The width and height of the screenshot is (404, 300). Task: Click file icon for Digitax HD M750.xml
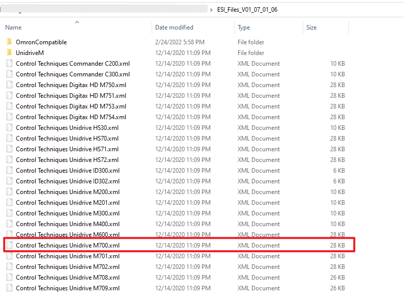[x=9, y=85]
